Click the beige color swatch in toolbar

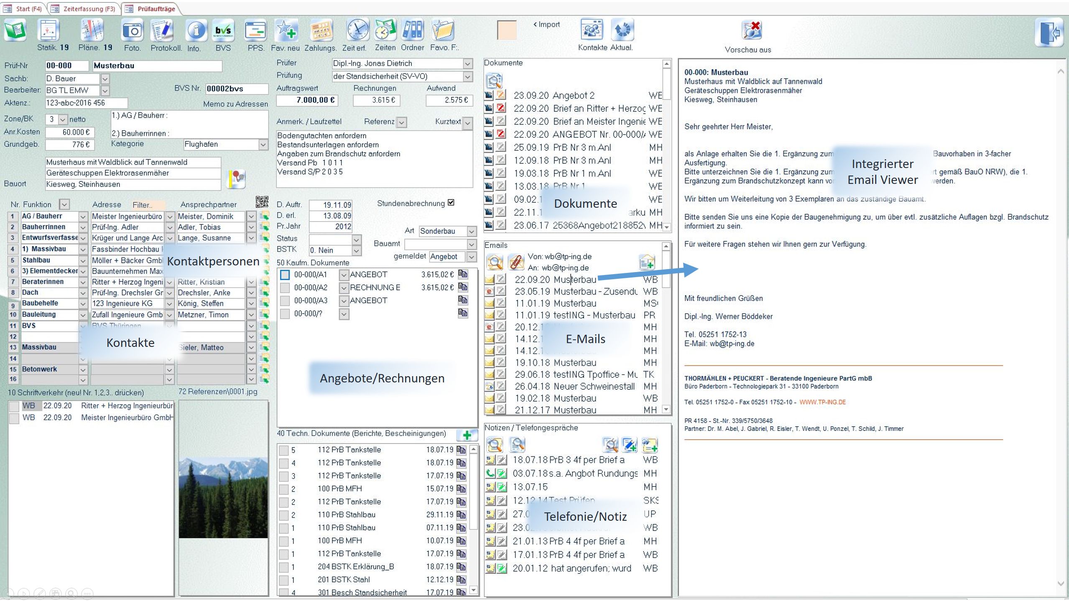(x=507, y=30)
